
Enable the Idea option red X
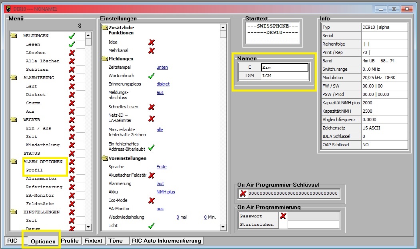click(x=152, y=42)
